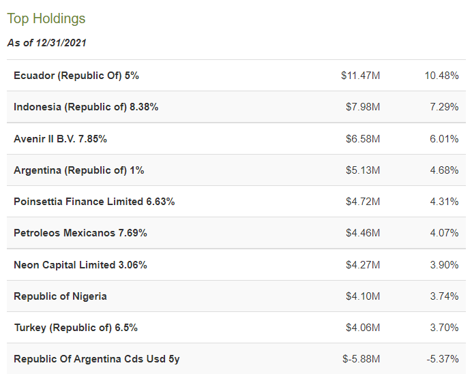Select Neon Capital Limited 3.06% holding
This screenshot has width=472, height=374.
click(x=80, y=264)
